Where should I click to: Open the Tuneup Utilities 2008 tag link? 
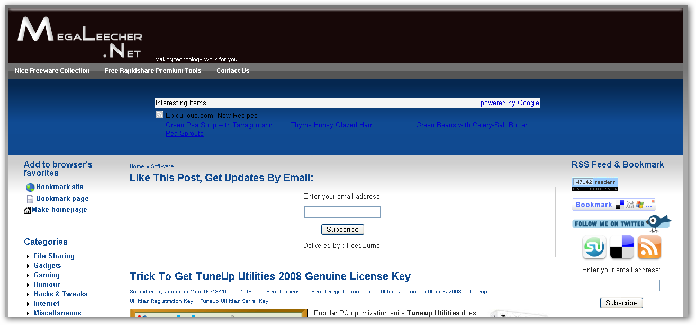click(434, 292)
